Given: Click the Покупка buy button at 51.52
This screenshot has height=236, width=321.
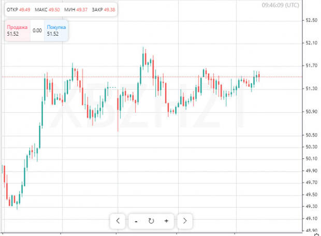Looking at the screenshot, I should click(x=56, y=31).
